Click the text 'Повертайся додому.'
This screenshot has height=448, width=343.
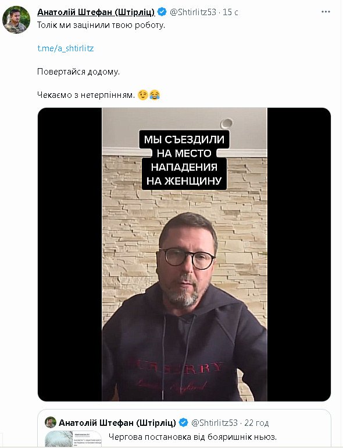click(78, 72)
